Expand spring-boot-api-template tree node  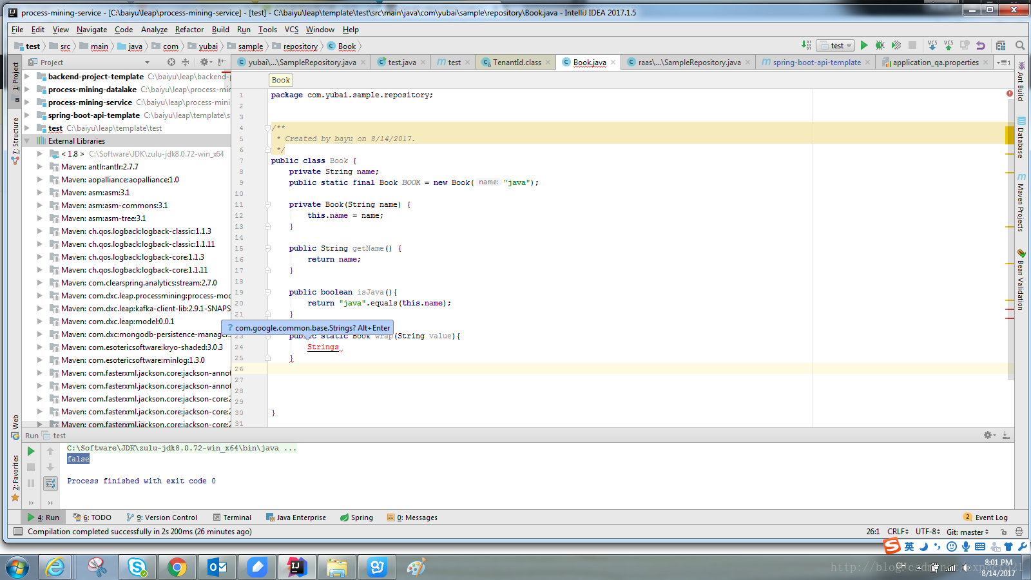(27, 115)
